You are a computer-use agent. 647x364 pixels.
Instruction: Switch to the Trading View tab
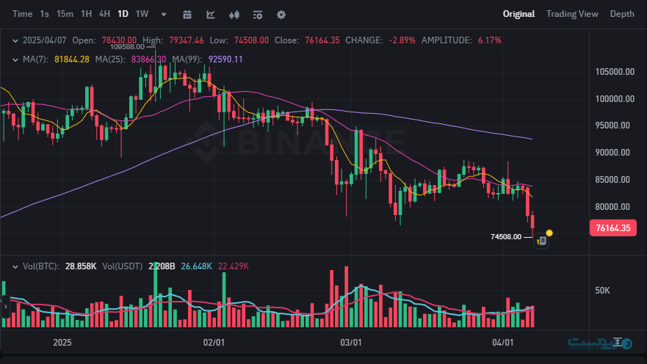pos(572,14)
